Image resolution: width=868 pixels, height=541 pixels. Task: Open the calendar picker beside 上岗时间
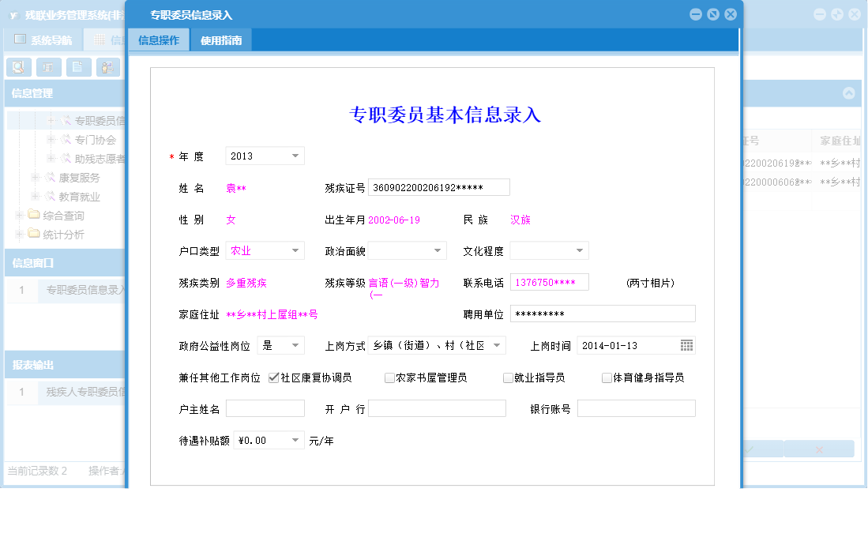(686, 345)
